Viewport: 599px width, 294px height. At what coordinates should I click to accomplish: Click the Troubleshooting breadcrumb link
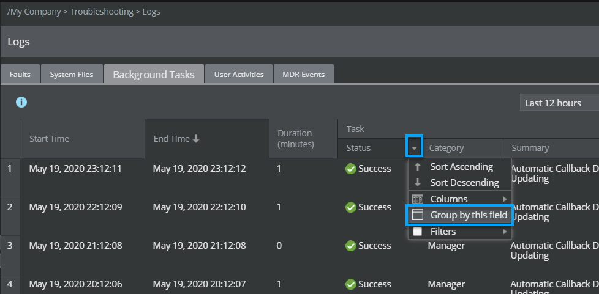coord(102,12)
